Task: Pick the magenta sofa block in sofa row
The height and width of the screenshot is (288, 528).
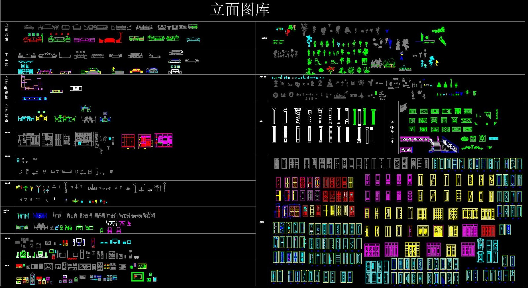Action: 84,40
